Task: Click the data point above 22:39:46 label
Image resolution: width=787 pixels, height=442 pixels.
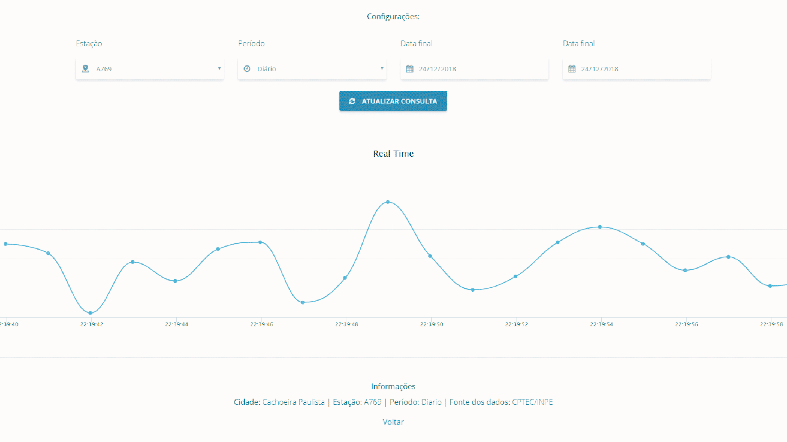Action: (x=260, y=242)
